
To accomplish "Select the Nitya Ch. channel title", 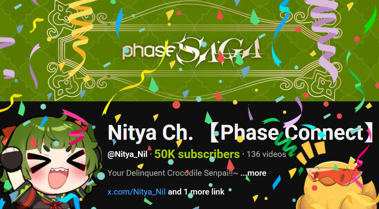I will click(x=150, y=133).
